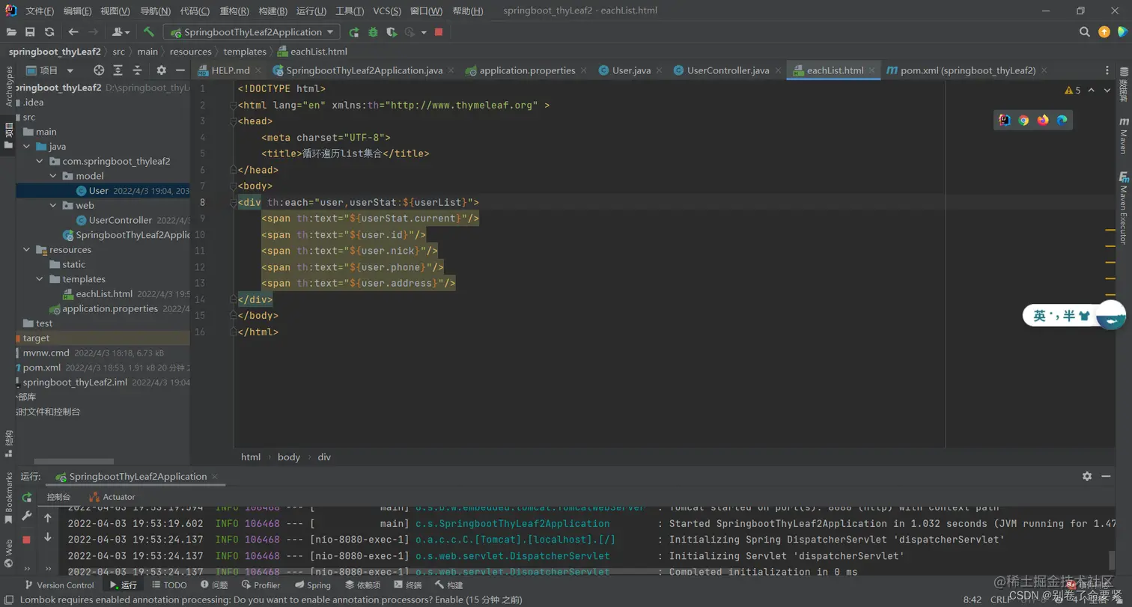Select the Actuator tab in run panel
Screen dimensions: 1132x607
(x=112, y=497)
